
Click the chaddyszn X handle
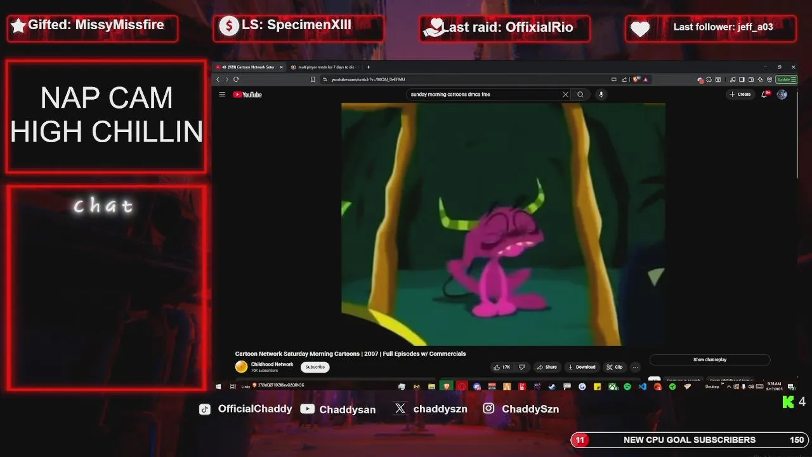440,409
